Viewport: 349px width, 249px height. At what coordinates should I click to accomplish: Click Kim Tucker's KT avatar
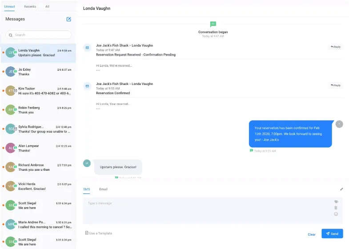11,91
